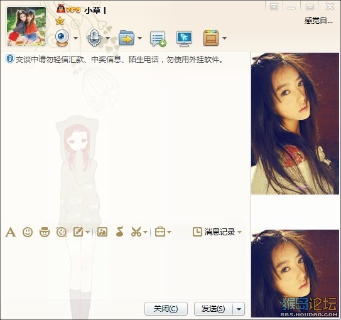Open the applications box icon

tap(211, 38)
